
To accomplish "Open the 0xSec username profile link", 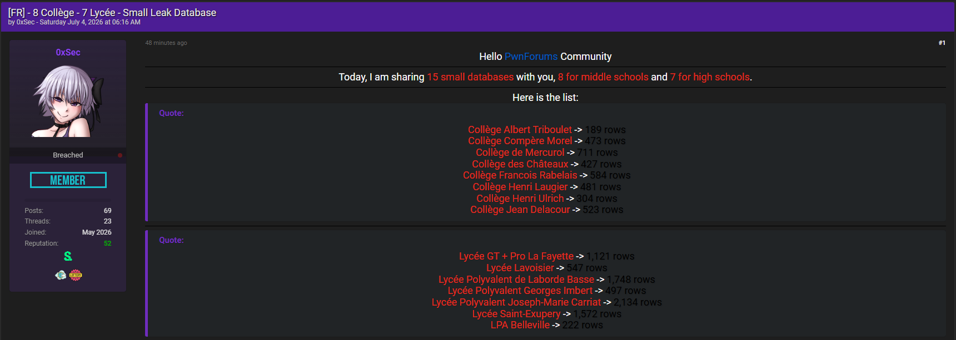I will (x=68, y=52).
